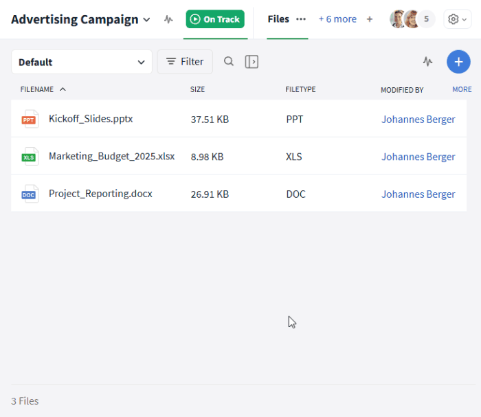
Task: Open Project_Reporting.docx
Action: tap(100, 194)
